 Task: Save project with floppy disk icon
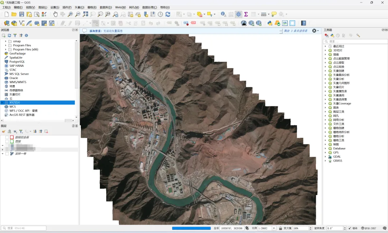click(22, 14)
